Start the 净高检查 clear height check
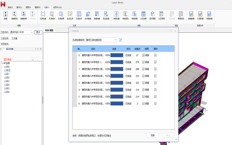This screenshot has width=232, height=145. point(117,16)
